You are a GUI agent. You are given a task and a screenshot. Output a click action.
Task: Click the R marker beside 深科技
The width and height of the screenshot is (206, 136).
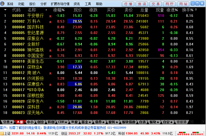[x=50, y=108]
